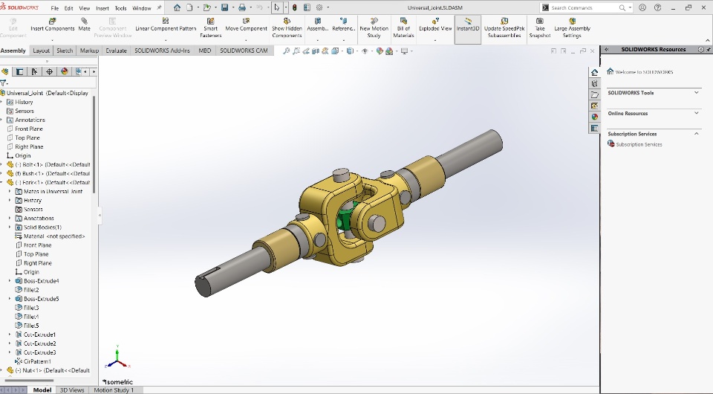Click Show Hidden Components
This screenshot has width=713, height=394.
click(287, 28)
